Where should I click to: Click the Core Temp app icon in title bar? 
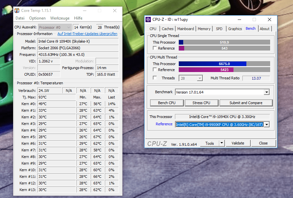17,11
